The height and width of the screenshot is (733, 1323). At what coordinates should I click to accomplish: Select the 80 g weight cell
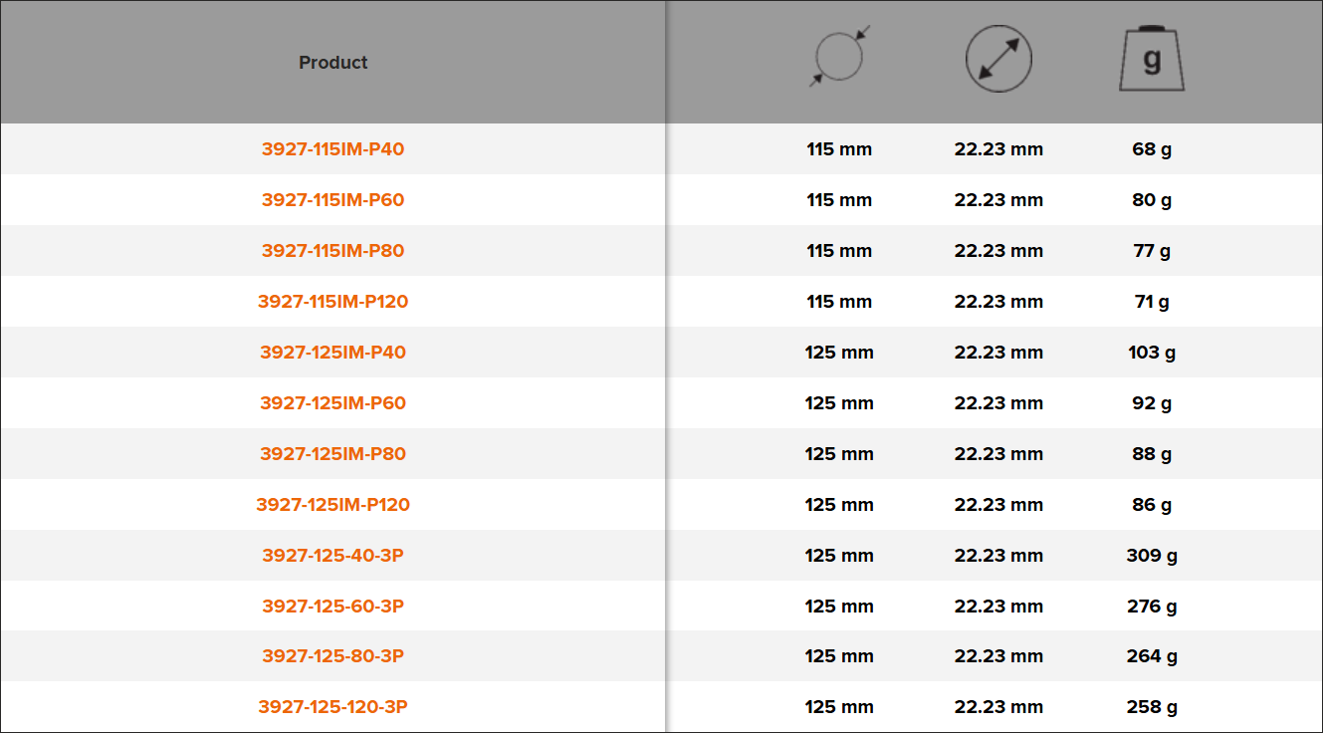coord(1152,200)
